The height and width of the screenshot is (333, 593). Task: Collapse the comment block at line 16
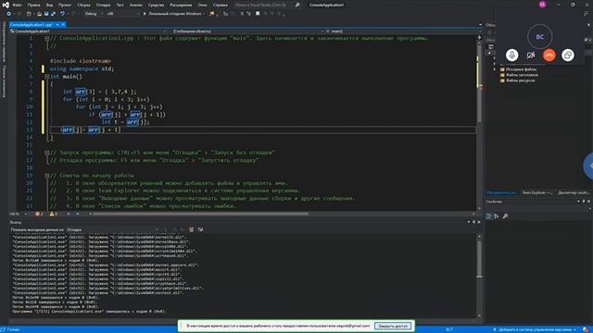click(x=47, y=153)
